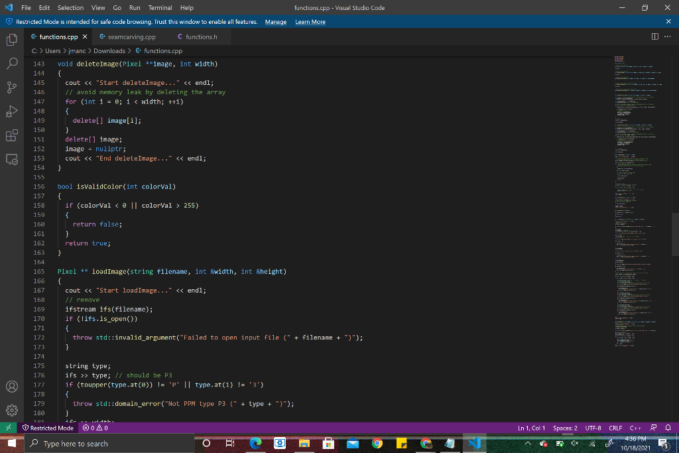Open the Remote Explorer icon
The height and width of the screenshot is (453, 679).
(x=11, y=159)
